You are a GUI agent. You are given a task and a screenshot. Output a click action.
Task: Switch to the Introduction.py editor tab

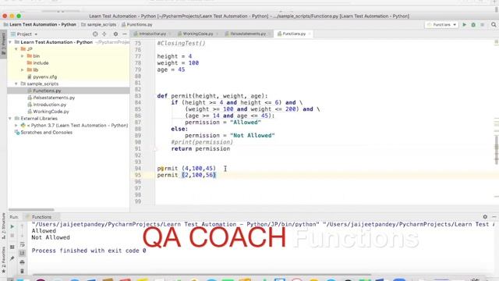[x=152, y=34]
